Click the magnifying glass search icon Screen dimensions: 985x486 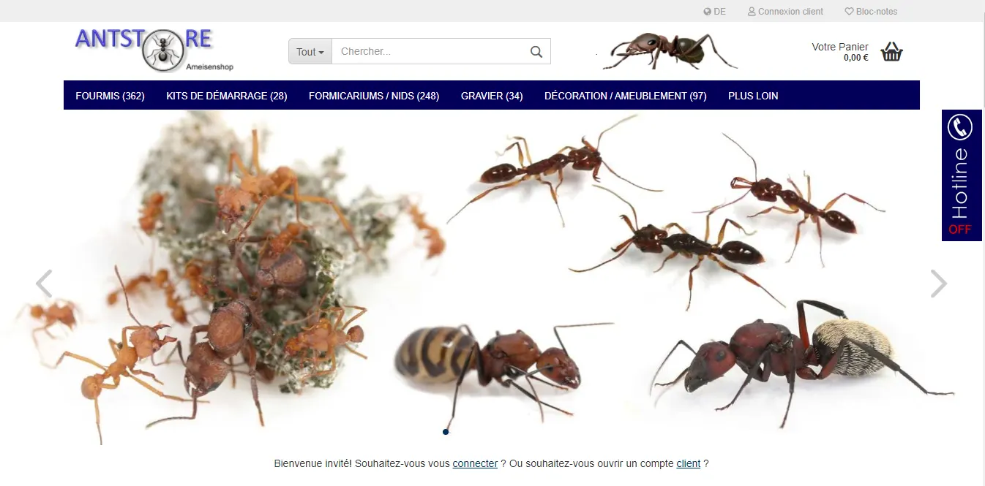click(x=536, y=52)
